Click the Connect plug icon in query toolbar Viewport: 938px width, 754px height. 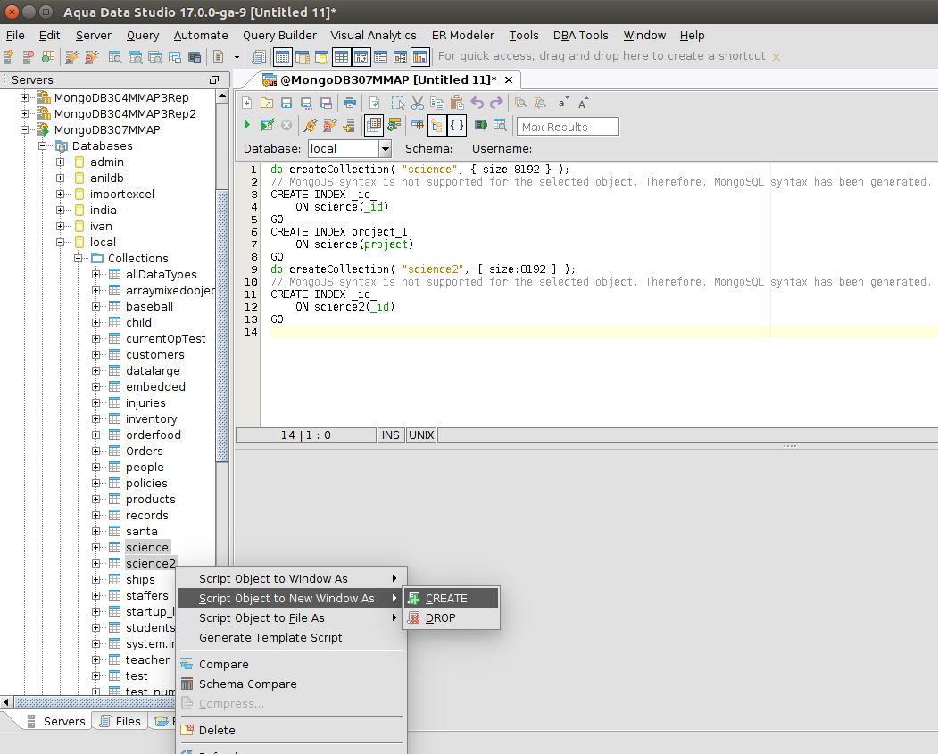[310, 125]
